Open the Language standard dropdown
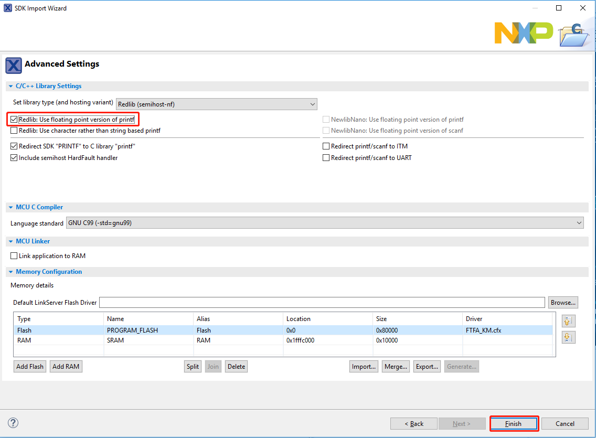The image size is (596, 438). tap(325, 223)
